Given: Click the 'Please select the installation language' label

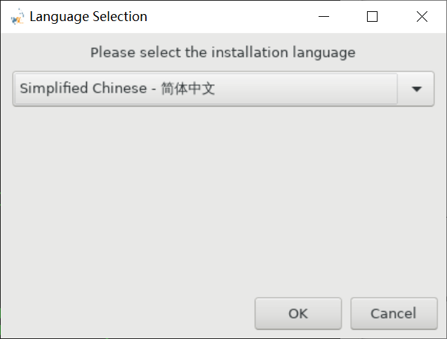Looking at the screenshot, I should [222, 52].
